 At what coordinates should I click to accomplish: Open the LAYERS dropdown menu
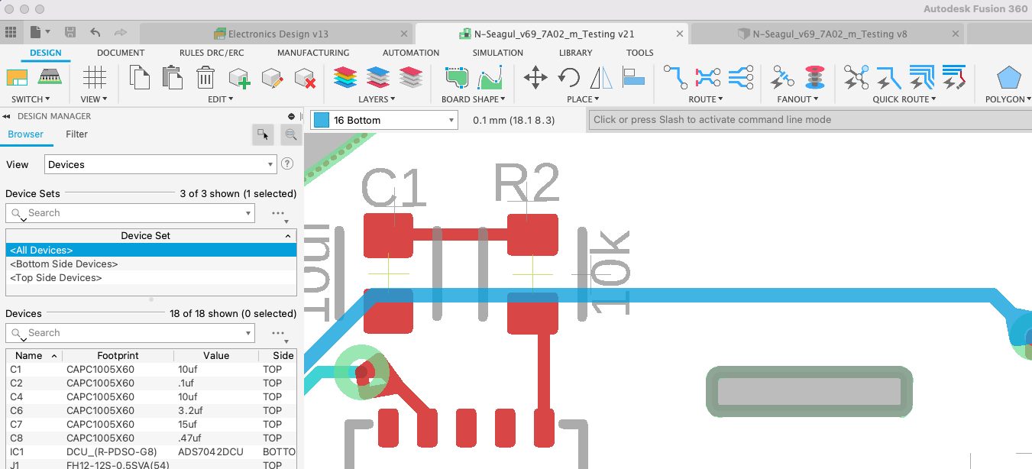pyautogui.click(x=377, y=99)
